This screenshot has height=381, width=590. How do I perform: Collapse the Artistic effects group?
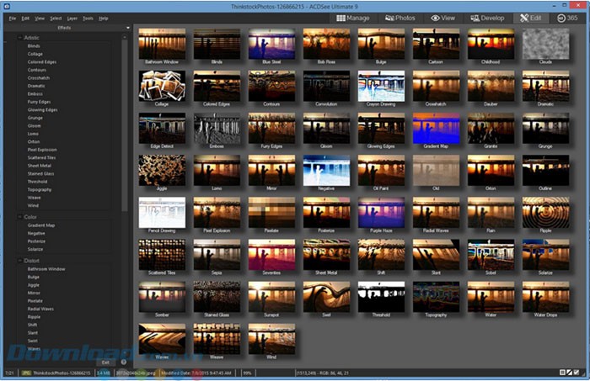(20, 37)
